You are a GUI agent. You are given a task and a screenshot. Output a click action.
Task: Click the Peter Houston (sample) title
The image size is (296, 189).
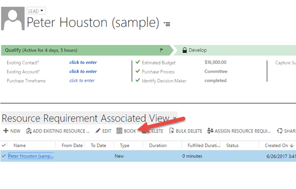(93, 23)
